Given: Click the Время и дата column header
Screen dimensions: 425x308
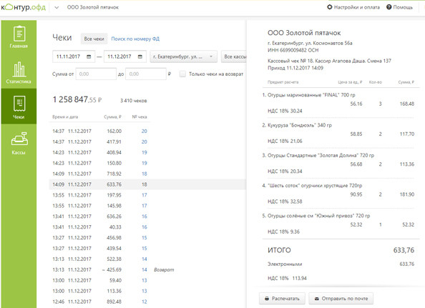Looking at the screenshot, I should tap(65, 117).
